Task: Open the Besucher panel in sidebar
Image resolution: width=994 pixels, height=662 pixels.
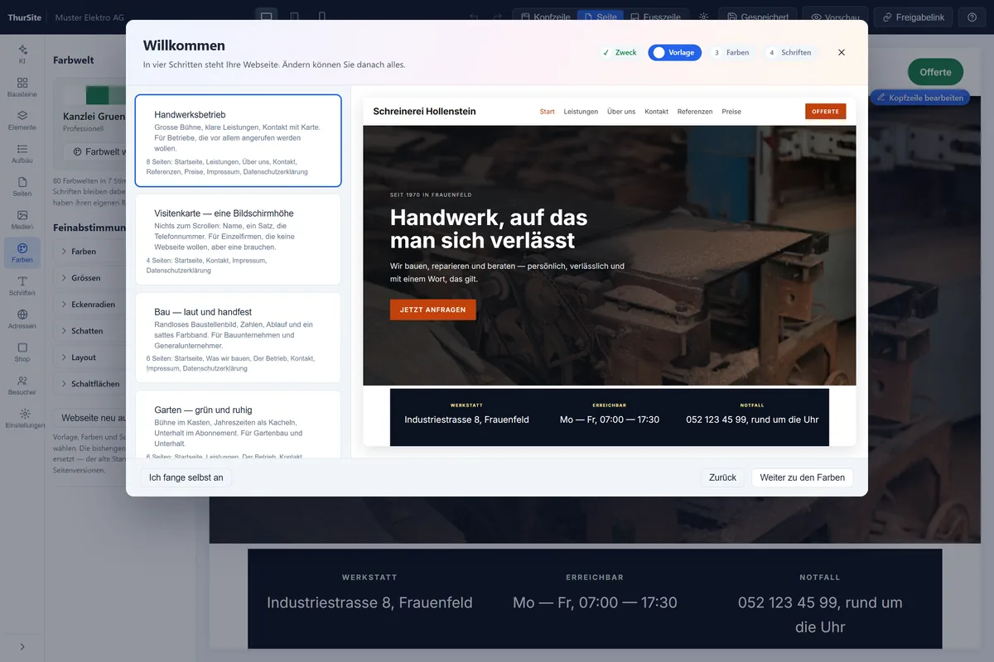Action: [22, 386]
